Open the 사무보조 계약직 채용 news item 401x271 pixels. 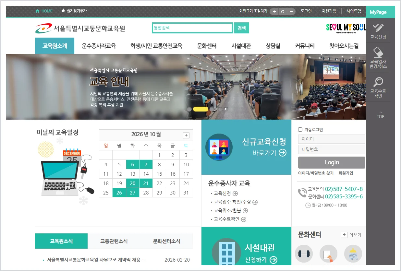pyautogui.click(x=97, y=260)
